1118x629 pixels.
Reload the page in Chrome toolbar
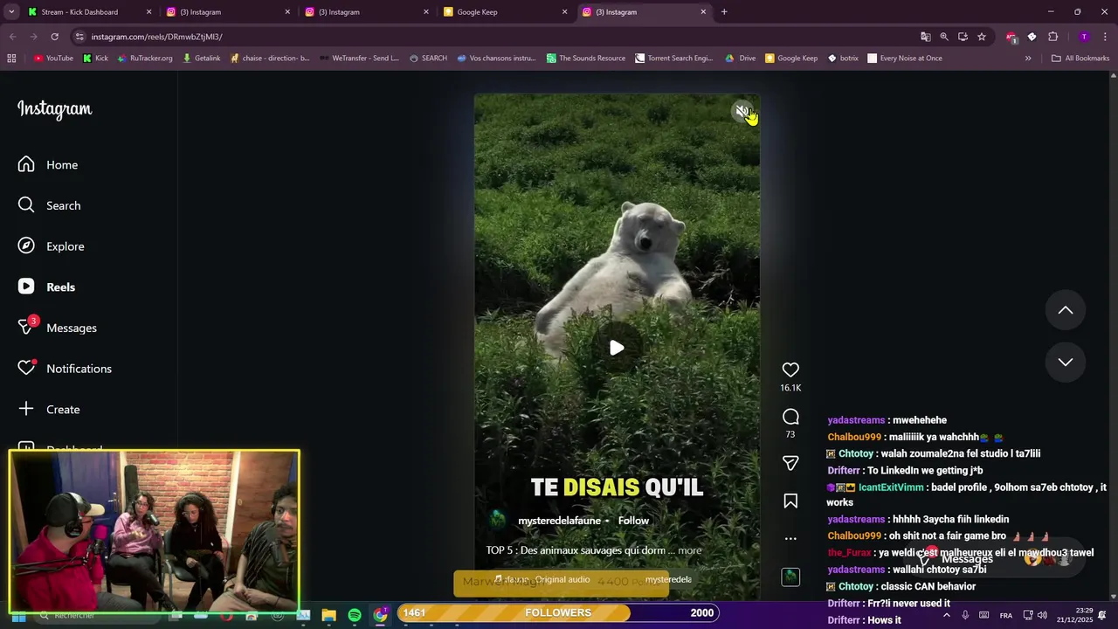click(54, 37)
